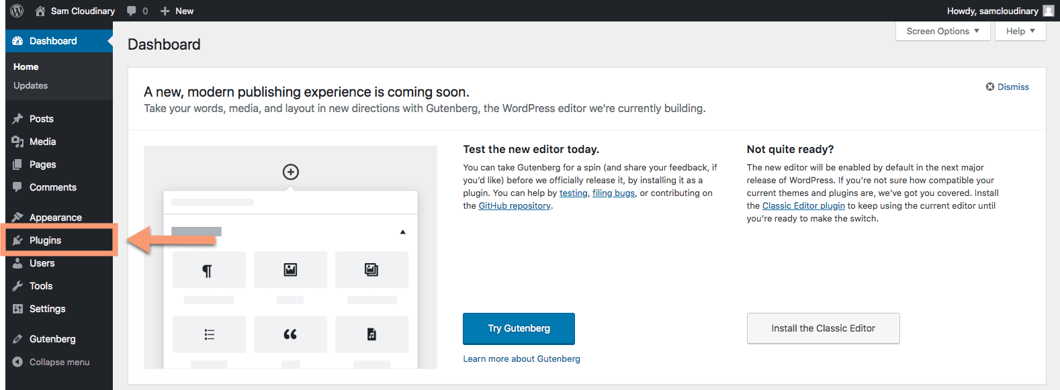
Task: Click the Gutenberg editor preview image
Action: coord(290,257)
